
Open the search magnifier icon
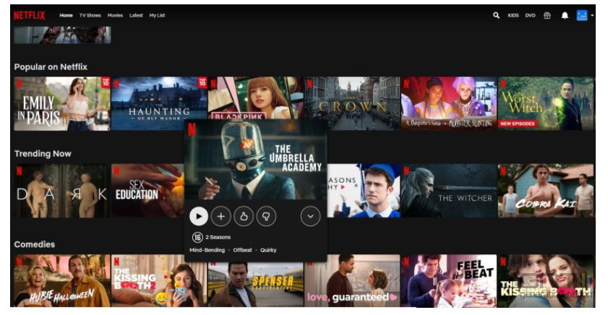496,15
